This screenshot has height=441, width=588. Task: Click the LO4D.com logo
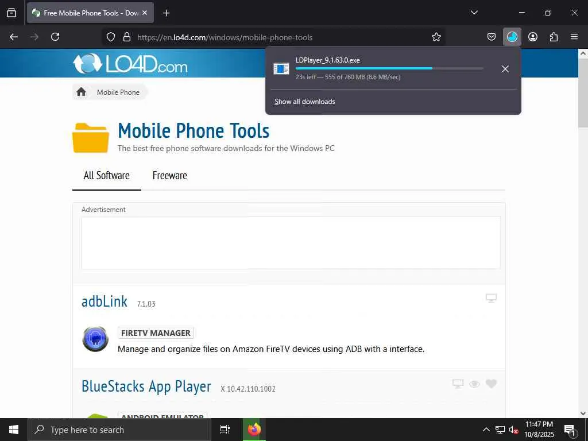click(x=130, y=64)
